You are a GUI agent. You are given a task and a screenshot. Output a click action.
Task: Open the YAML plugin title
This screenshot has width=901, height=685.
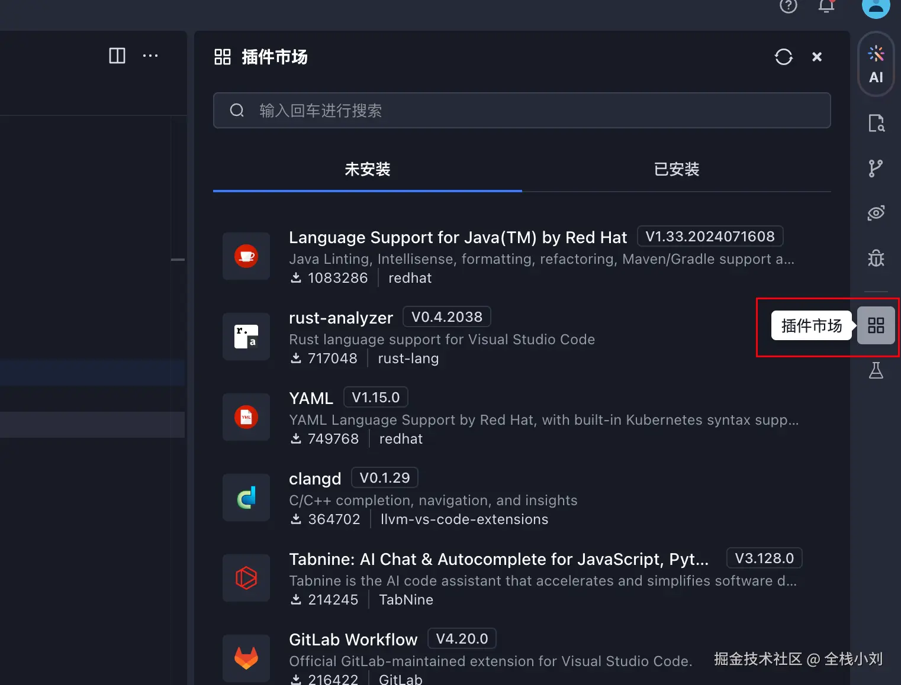(x=311, y=399)
